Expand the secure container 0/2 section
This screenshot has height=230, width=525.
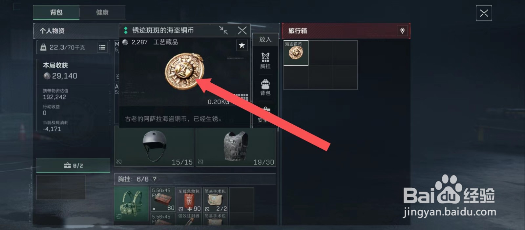pos(73,166)
